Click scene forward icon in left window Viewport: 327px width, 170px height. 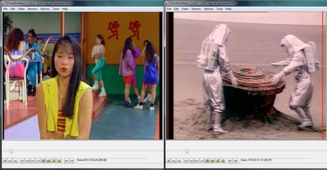[60, 160]
